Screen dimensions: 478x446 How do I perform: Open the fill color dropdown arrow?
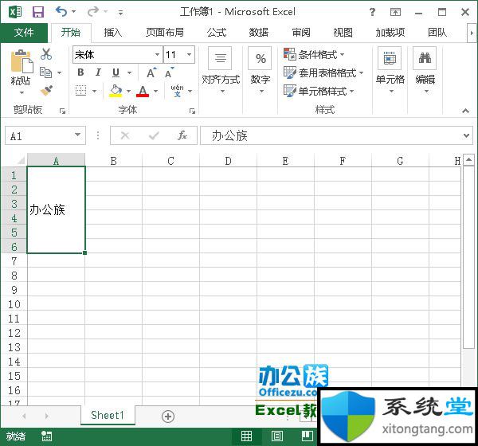click(128, 91)
